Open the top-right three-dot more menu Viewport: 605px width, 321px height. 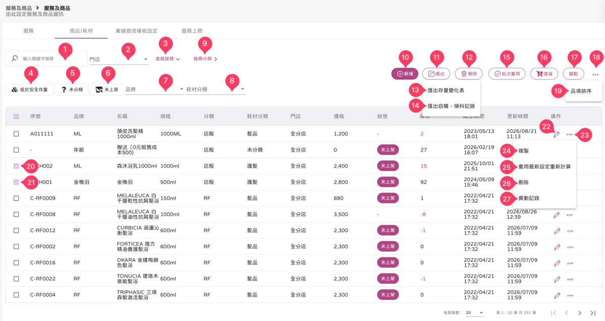[x=595, y=74]
